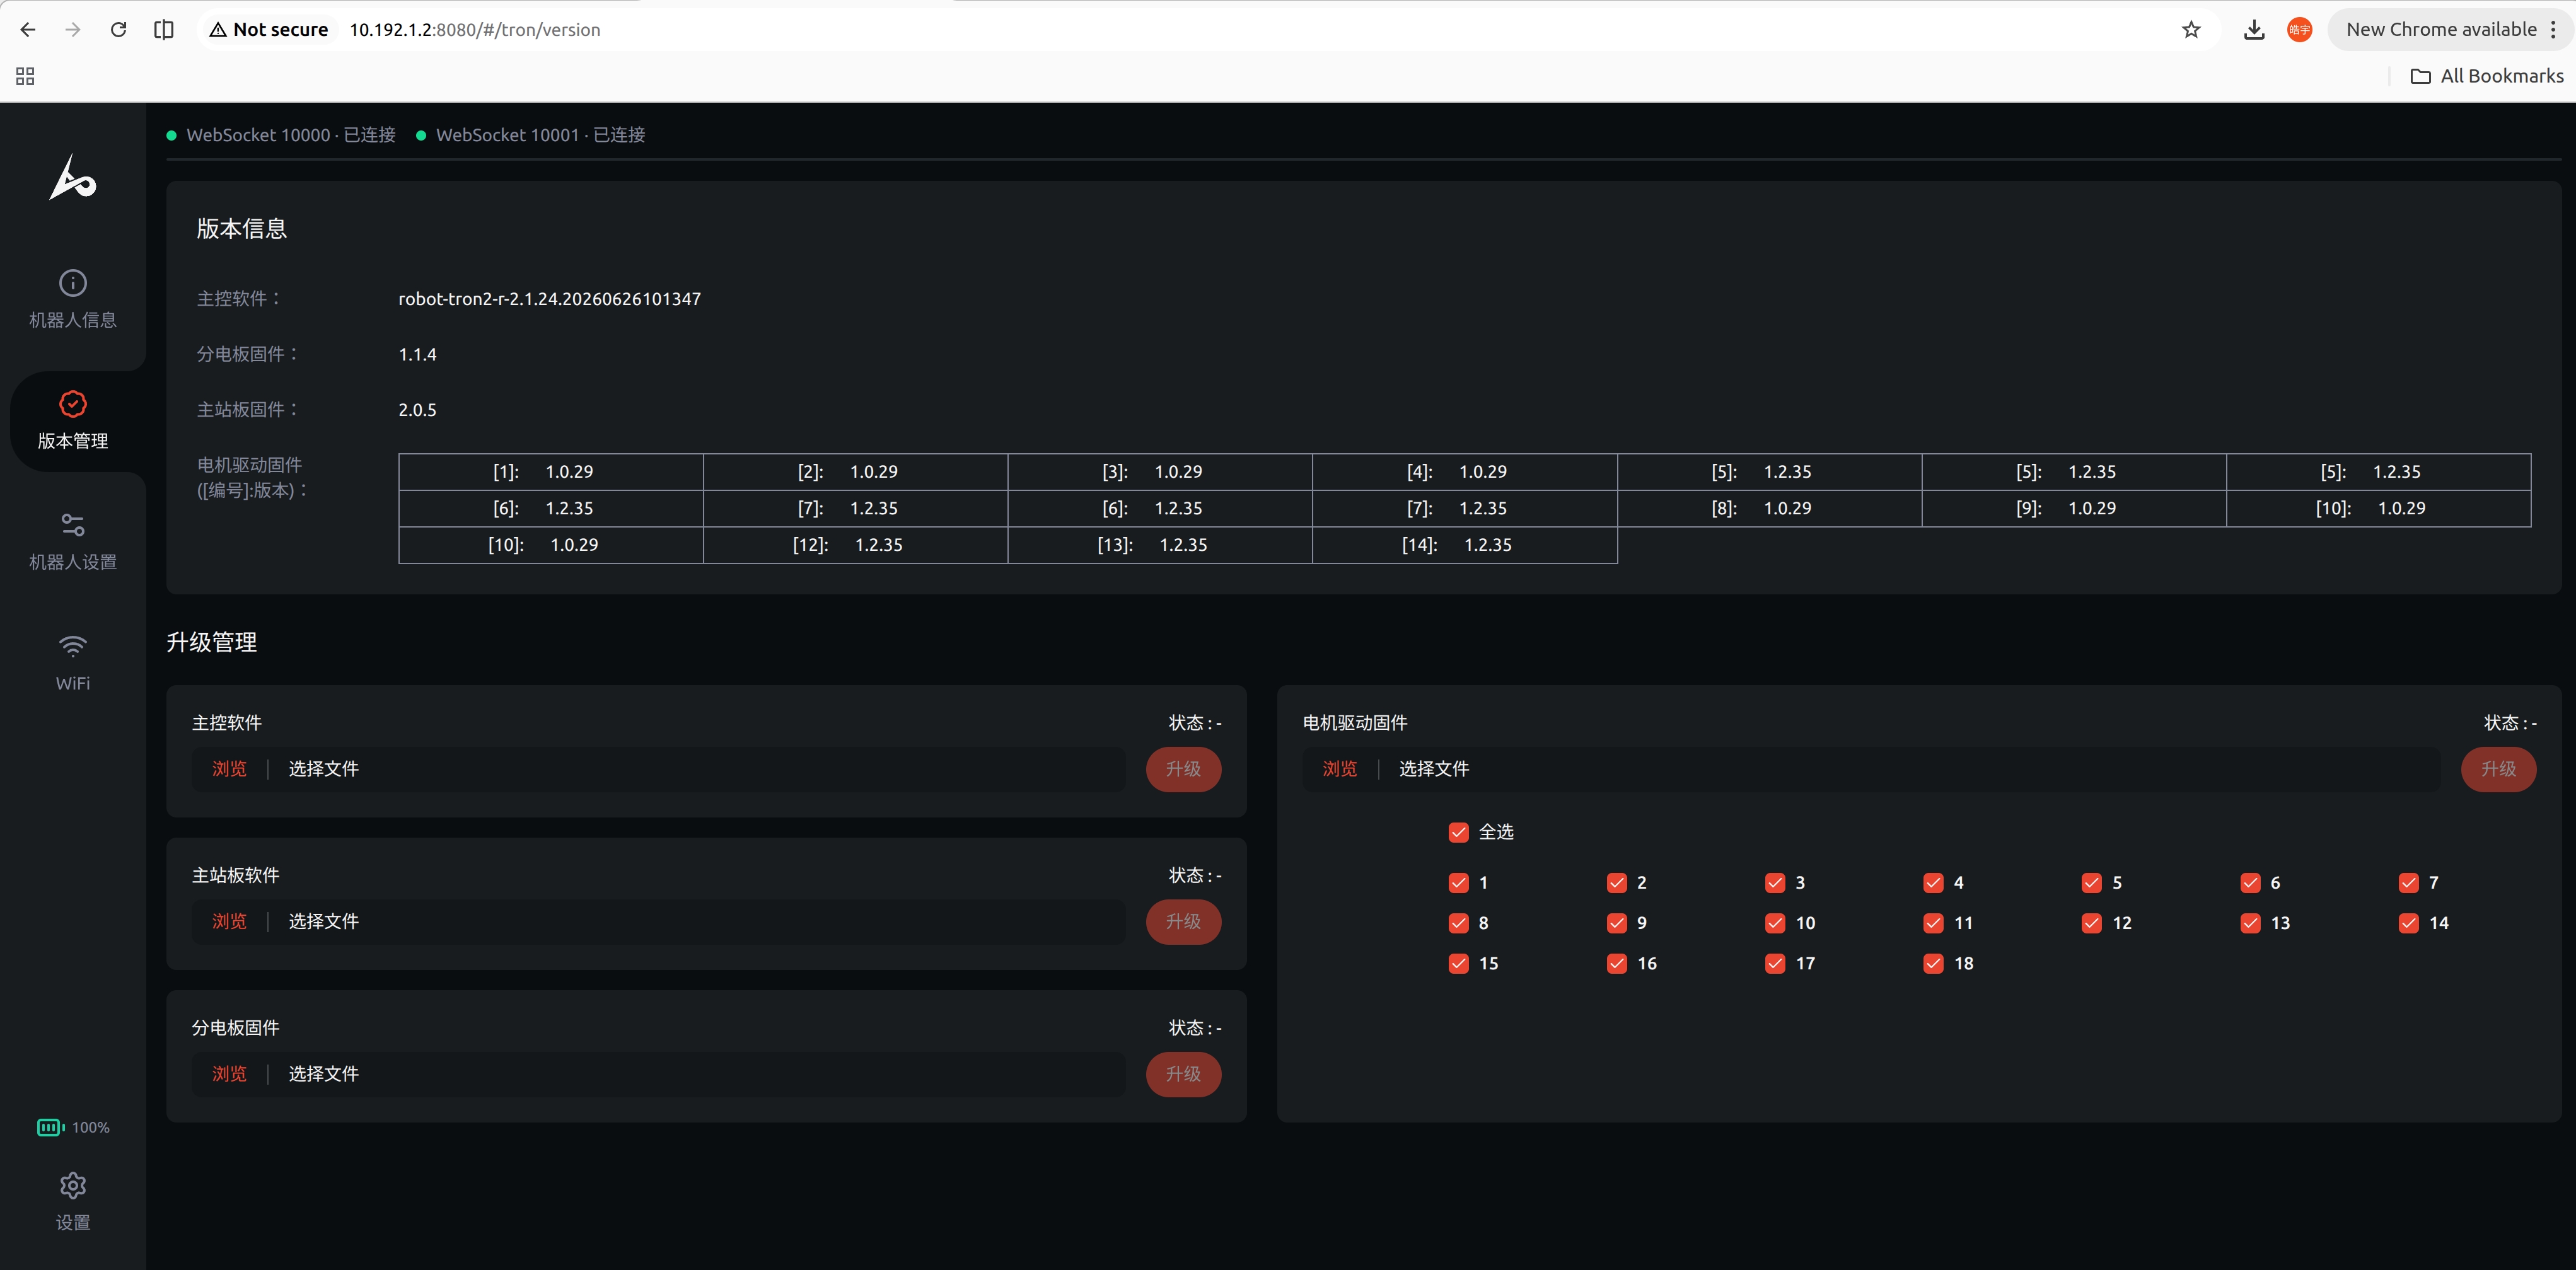This screenshot has width=2576, height=1270.
Task: Click 升级 button for 主站板软件
Action: (1183, 921)
